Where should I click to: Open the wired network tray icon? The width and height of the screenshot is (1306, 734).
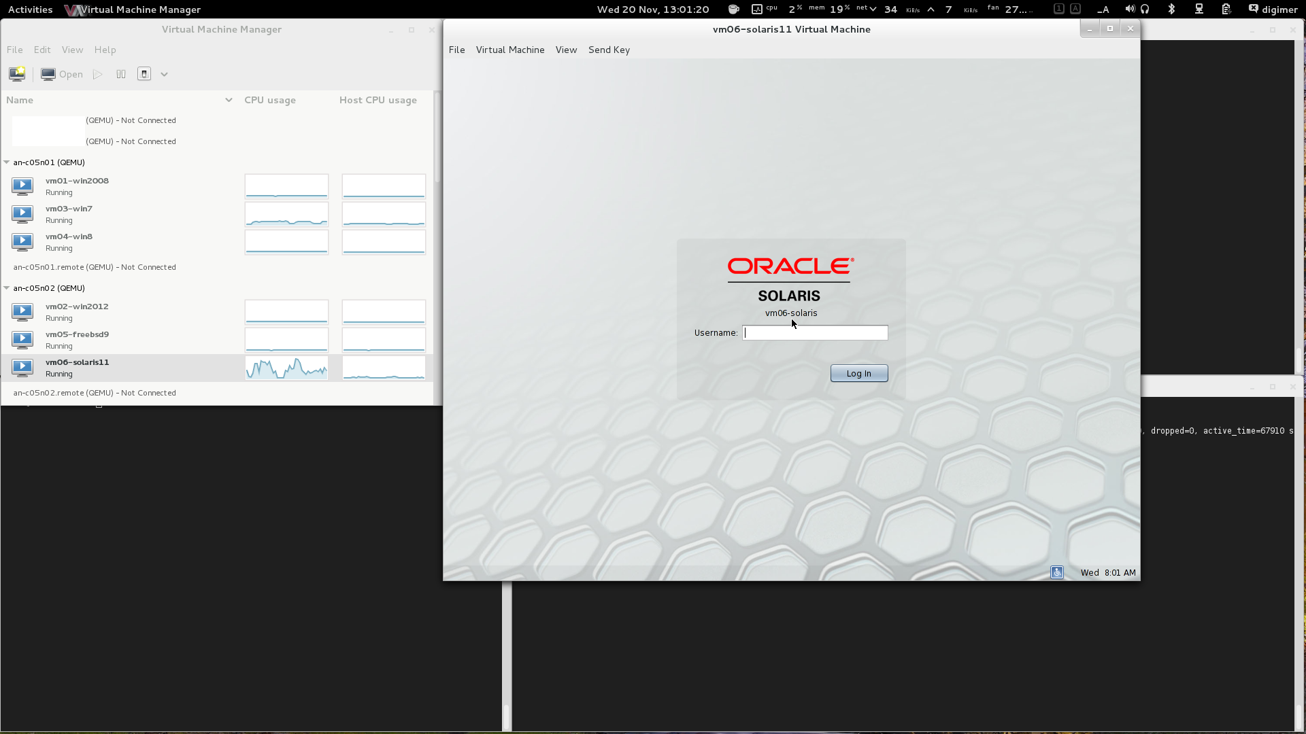[1199, 10]
